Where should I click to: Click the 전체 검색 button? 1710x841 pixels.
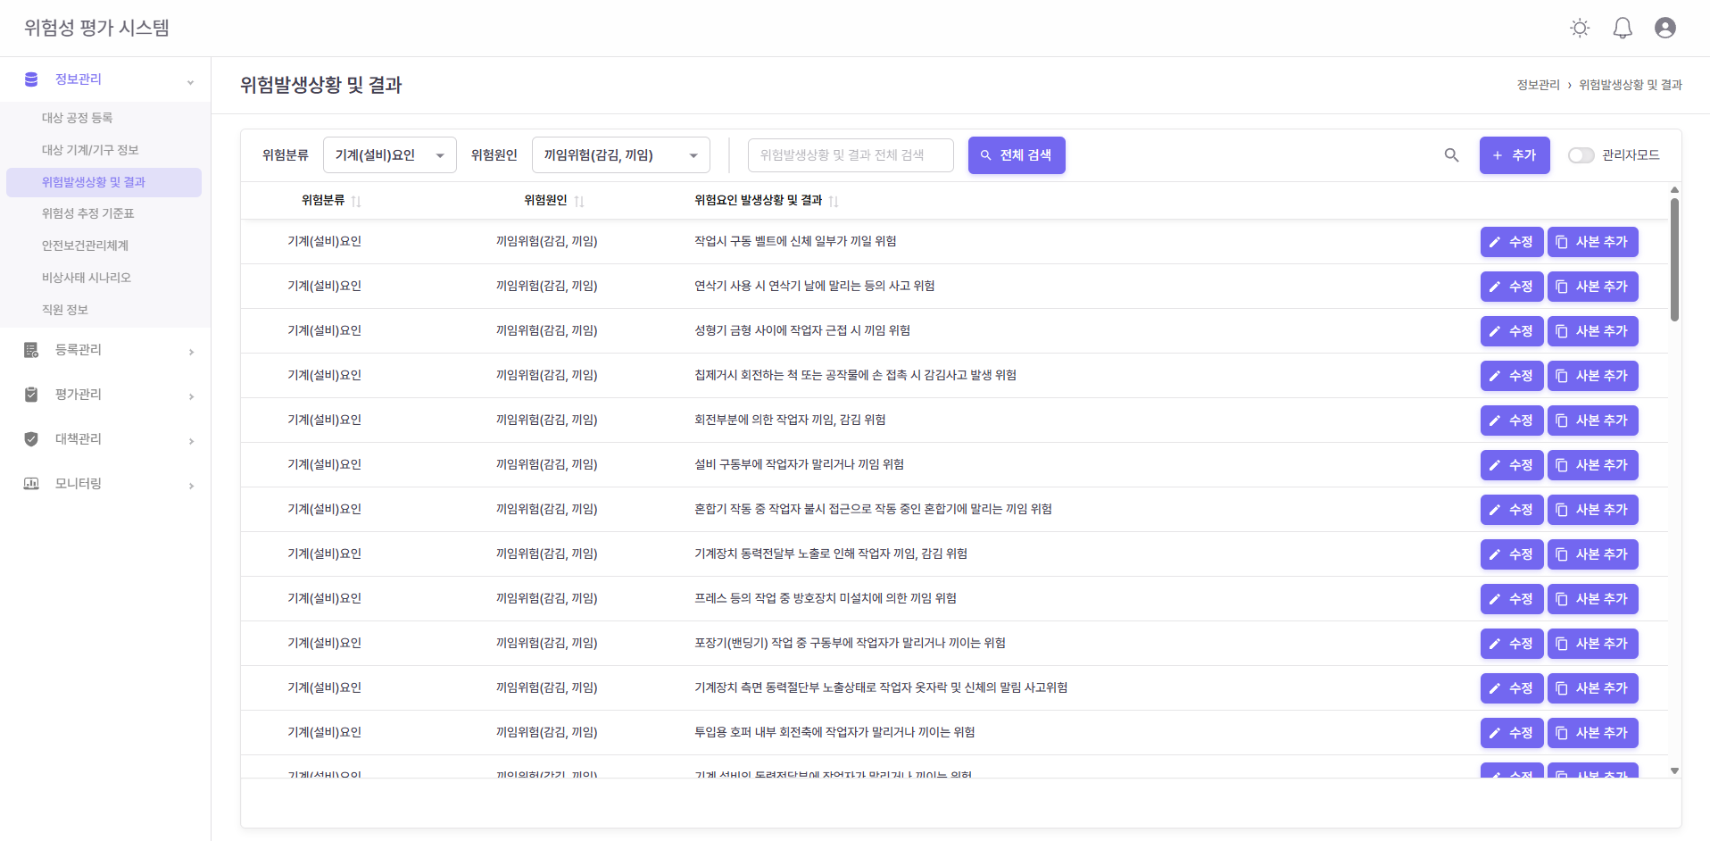coord(1016,155)
